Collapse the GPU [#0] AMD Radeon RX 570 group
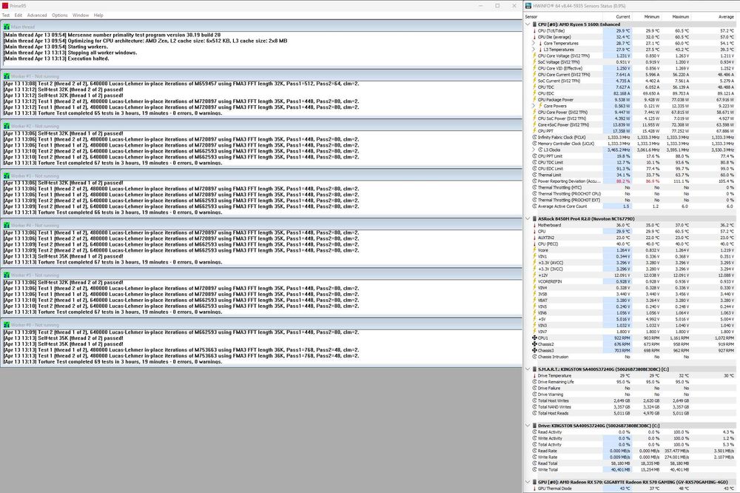The width and height of the screenshot is (740, 493). 528,482
